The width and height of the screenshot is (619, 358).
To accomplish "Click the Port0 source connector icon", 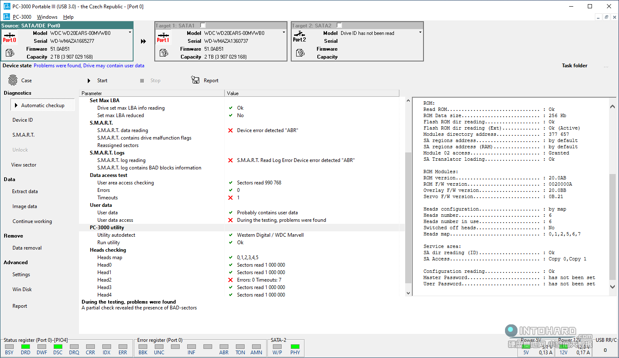I will pos(10,38).
